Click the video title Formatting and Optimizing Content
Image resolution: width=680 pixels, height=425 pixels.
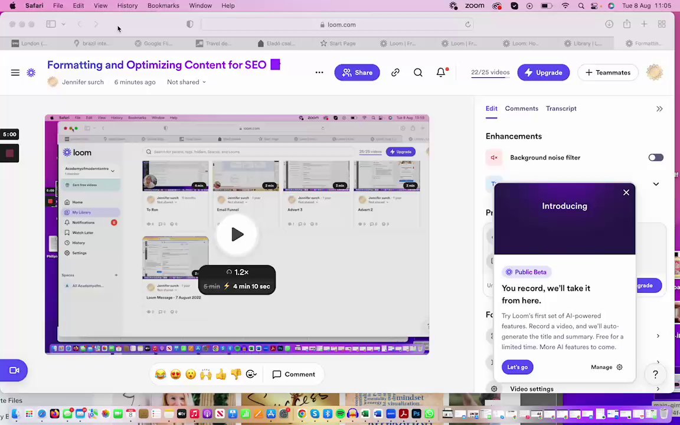(x=156, y=64)
